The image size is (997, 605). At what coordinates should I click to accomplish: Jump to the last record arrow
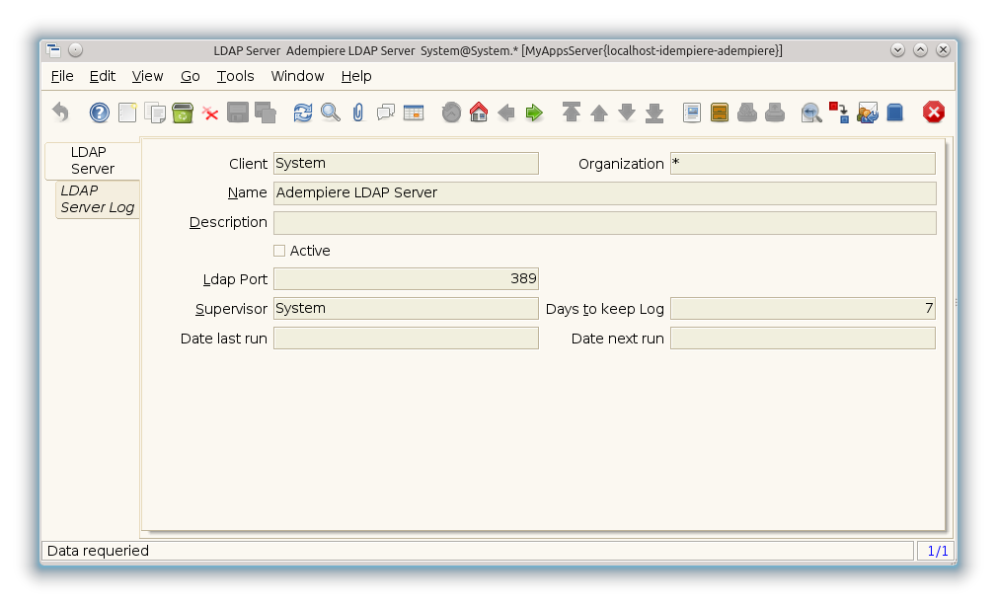point(654,113)
